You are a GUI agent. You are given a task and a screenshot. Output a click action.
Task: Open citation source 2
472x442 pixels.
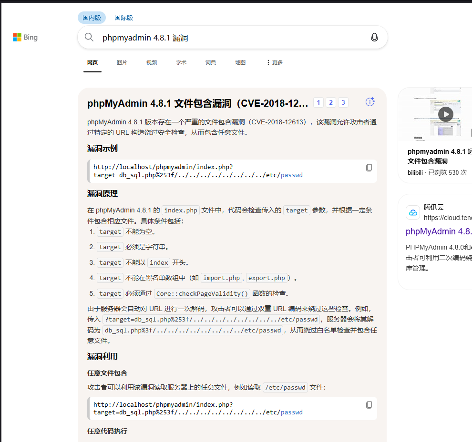pyautogui.click(x=330, y=102)
